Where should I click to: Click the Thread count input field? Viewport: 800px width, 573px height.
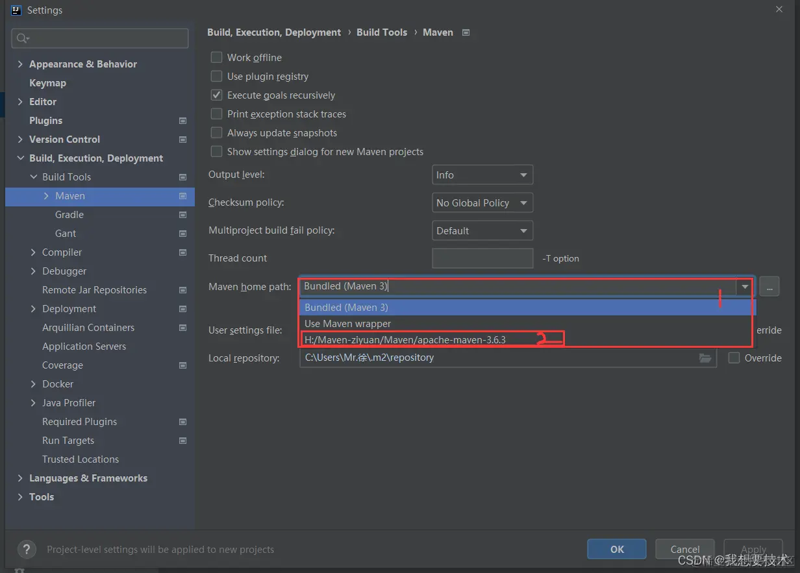click(x=482, y=258)
